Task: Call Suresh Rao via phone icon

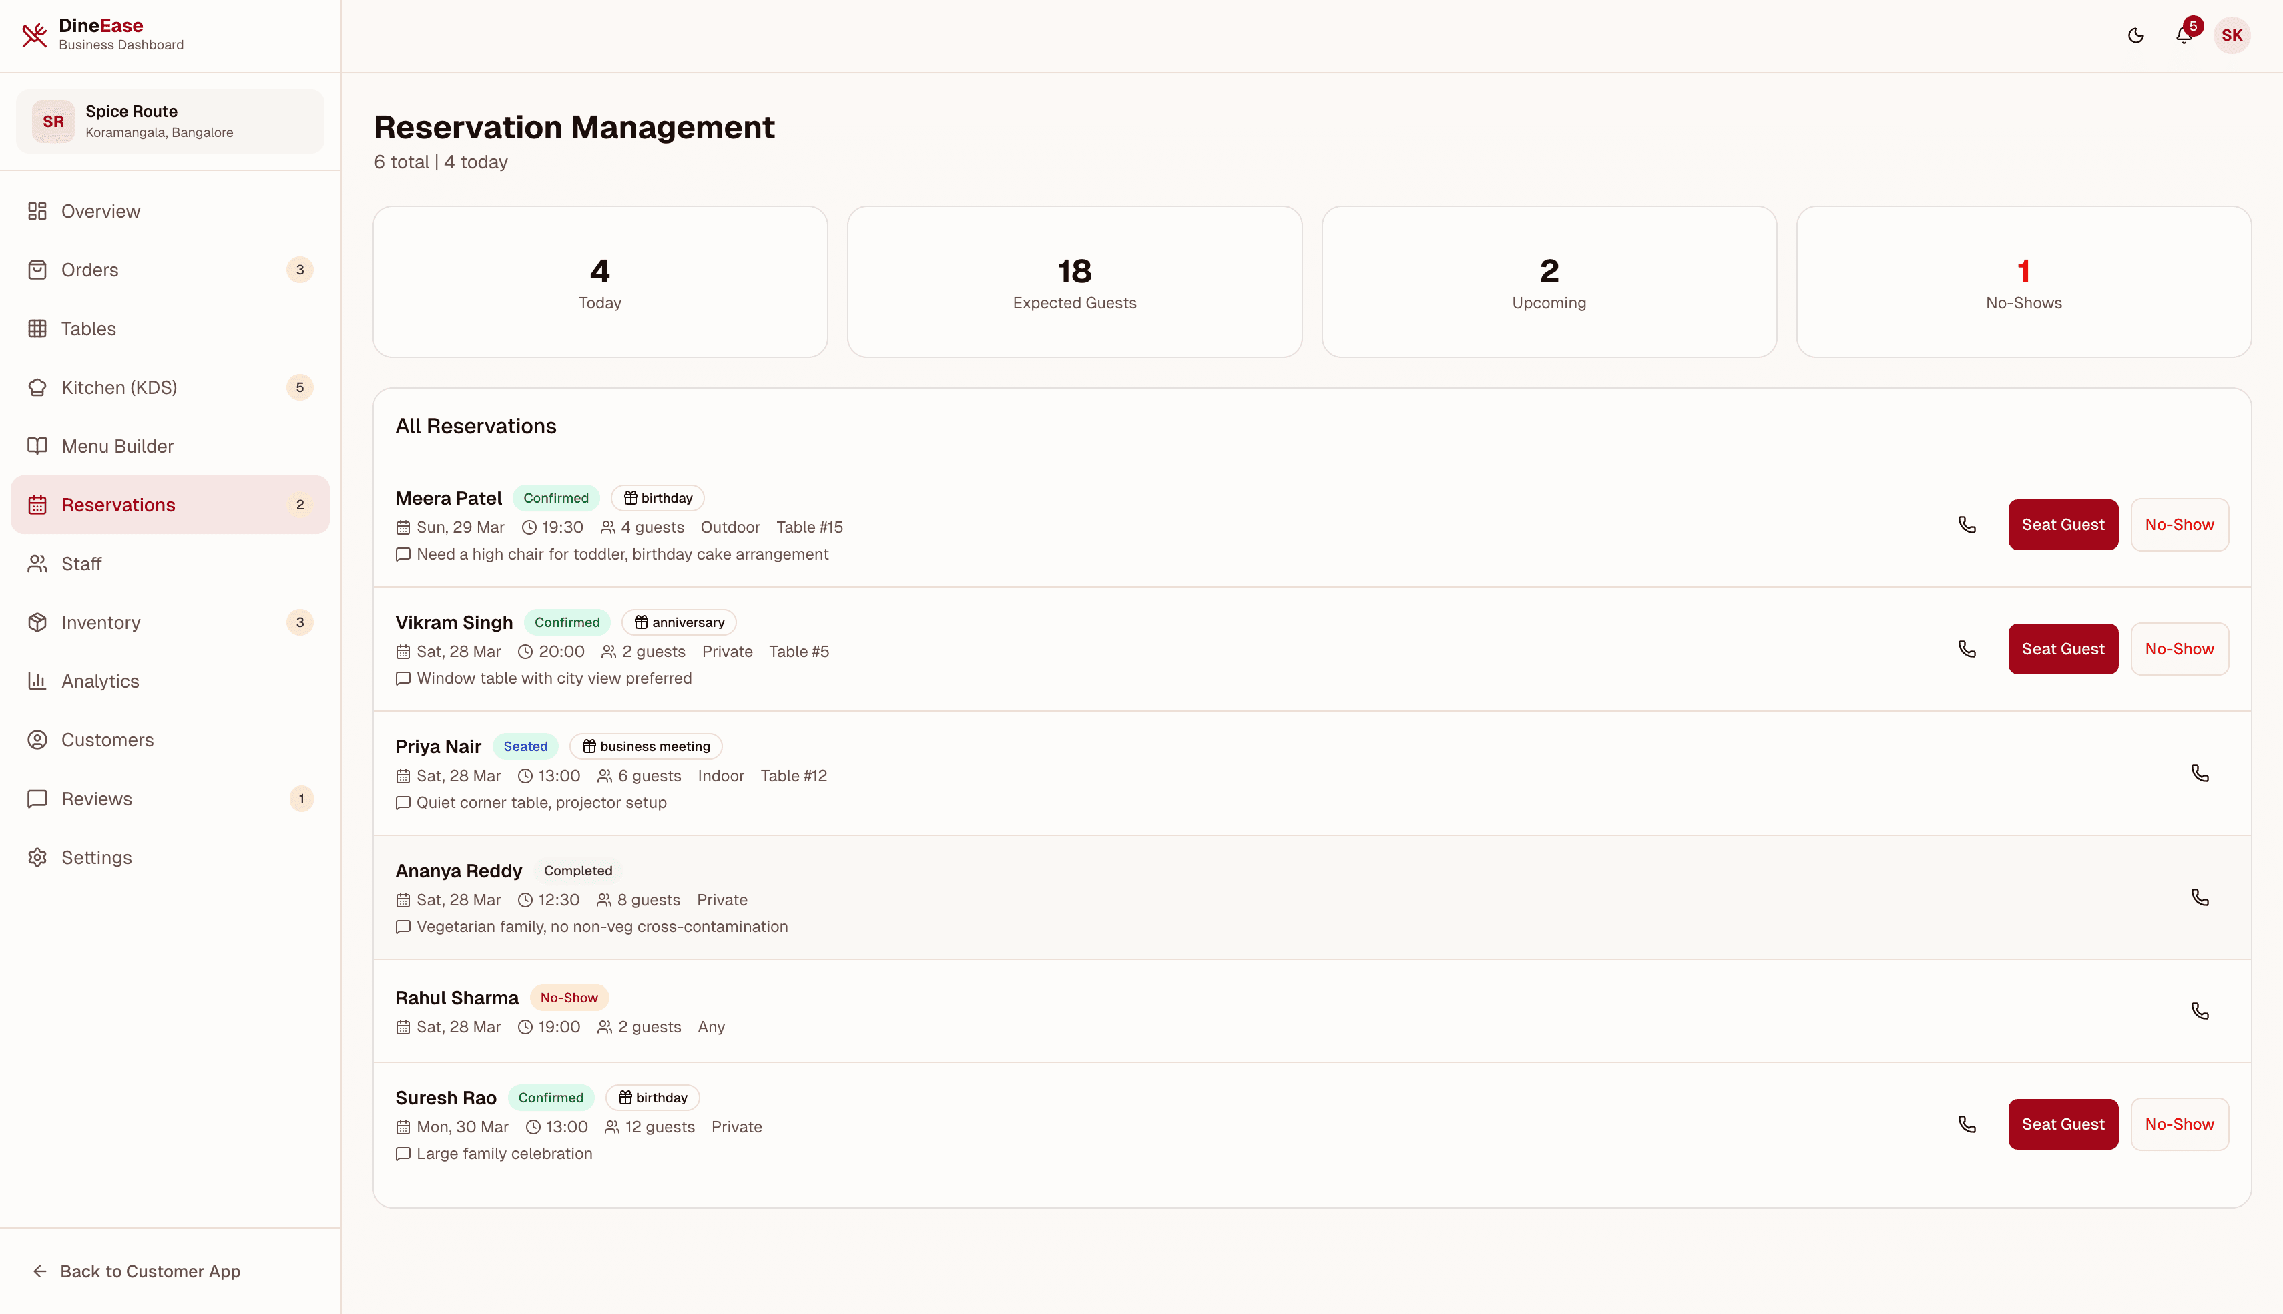Action: pos(1967,1124)
